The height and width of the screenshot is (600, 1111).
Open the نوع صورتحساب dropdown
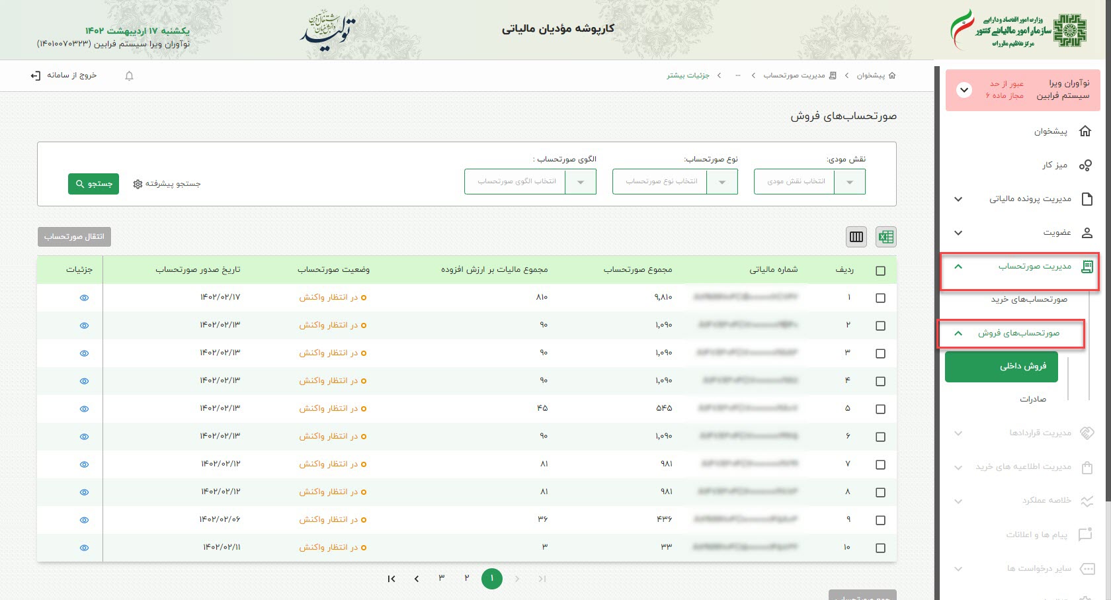pos(722,182)
